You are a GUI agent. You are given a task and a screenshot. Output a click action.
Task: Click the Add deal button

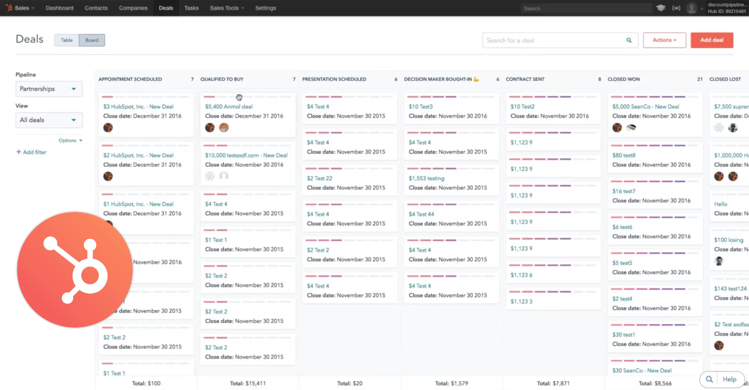pos(712,40)
